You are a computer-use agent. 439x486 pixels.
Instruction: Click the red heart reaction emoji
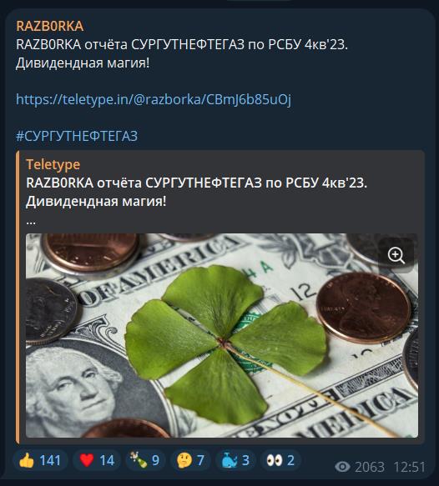(x=87, y=460)
